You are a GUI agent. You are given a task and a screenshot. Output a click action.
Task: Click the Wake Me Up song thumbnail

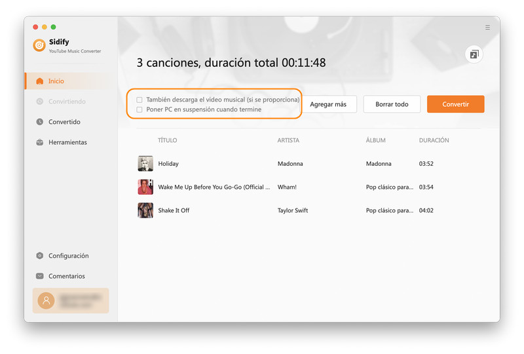145,187
